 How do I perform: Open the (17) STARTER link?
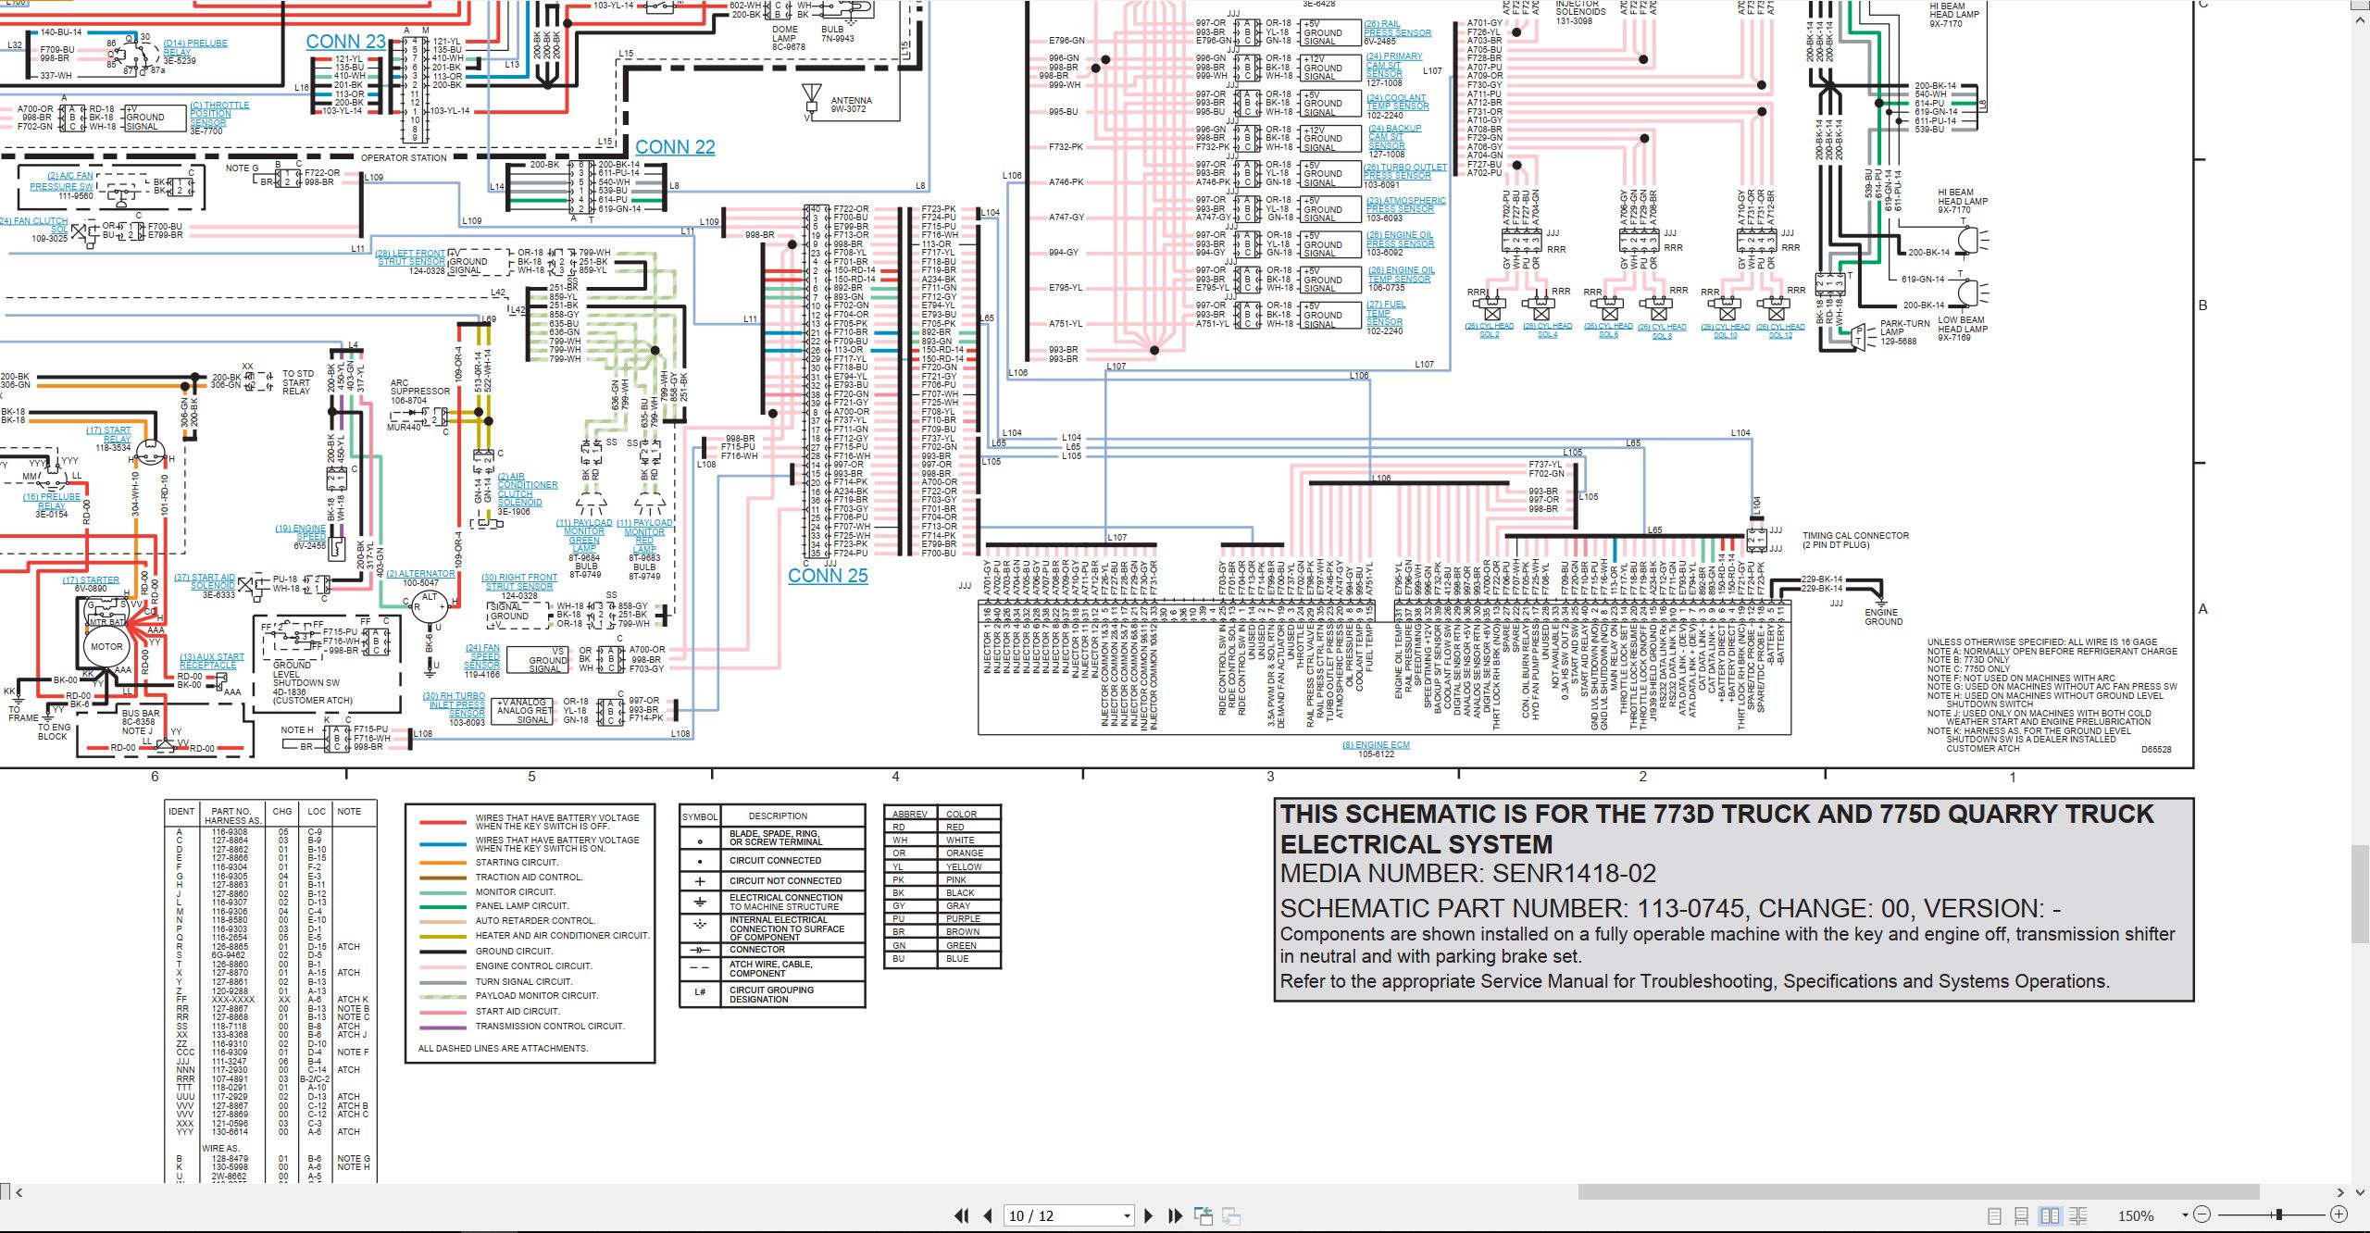pos(91,580)
